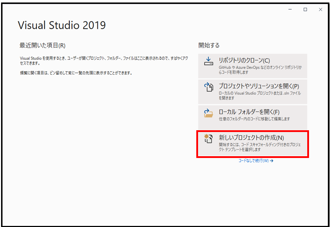Click text 任意のフォルダー内のコードに移動して編集します

pyautogui.click(x=254, y=119)
